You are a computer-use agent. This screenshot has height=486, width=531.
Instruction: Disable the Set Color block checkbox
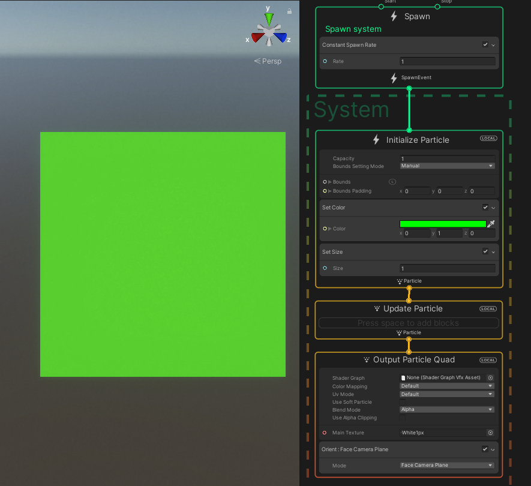(x=485, y=207)
